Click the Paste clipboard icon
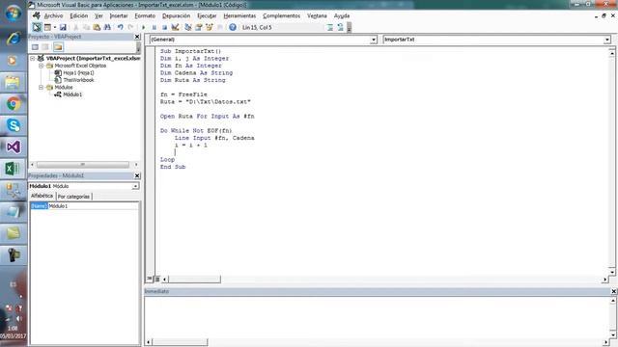Screen dimensions: 618x347 97,27
